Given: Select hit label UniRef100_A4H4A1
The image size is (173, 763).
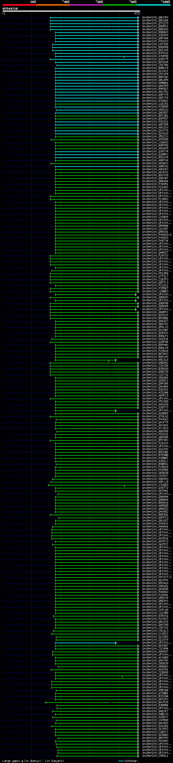Looking at the screenshot, I should (x=155, y=526).
